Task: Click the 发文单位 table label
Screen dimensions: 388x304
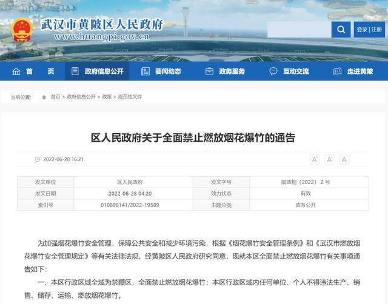Action: [x=45, y=182]
